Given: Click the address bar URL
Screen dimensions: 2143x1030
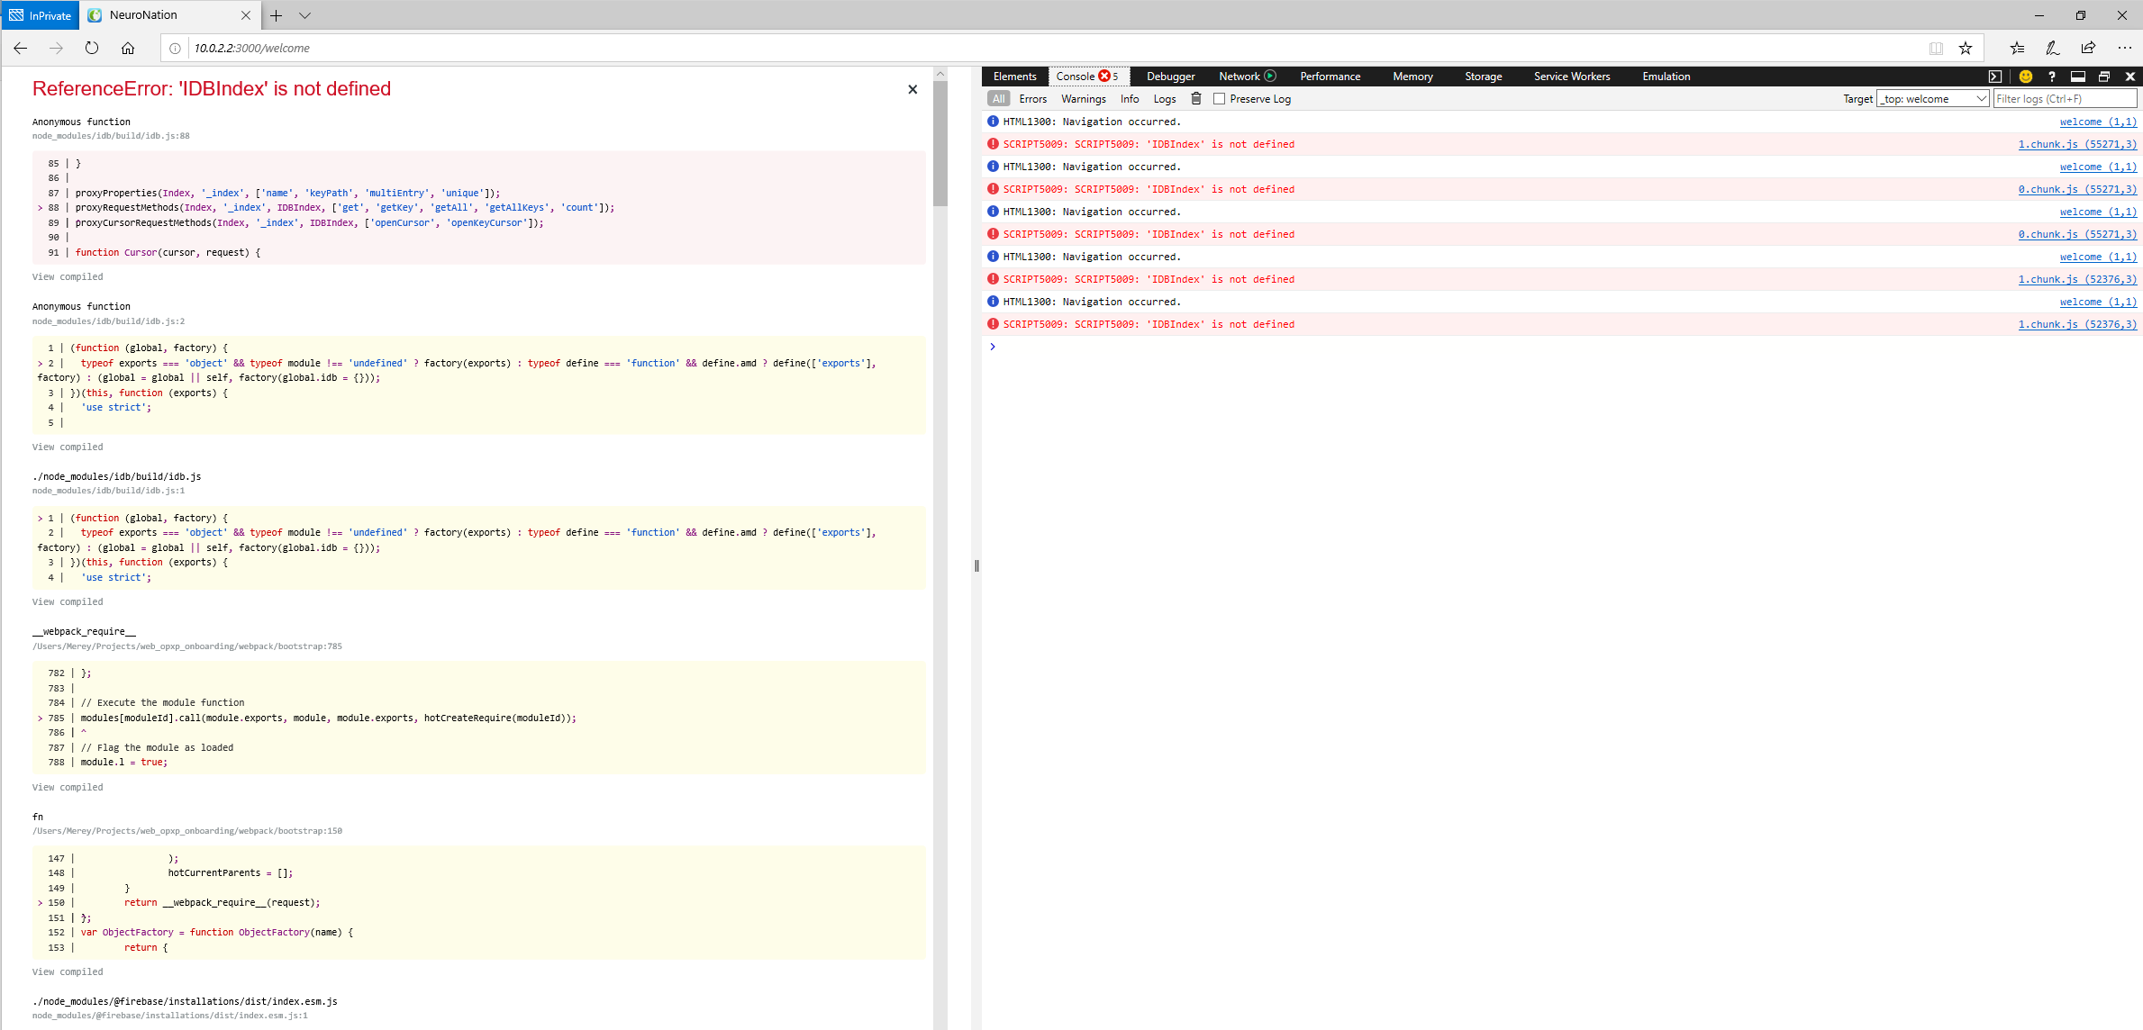Looking at the screenshot, I should pyautogui.click(x=252, y=49).
